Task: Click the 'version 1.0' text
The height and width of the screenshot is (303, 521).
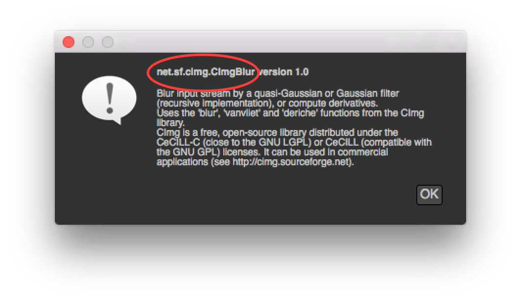Action: point(284,72)
